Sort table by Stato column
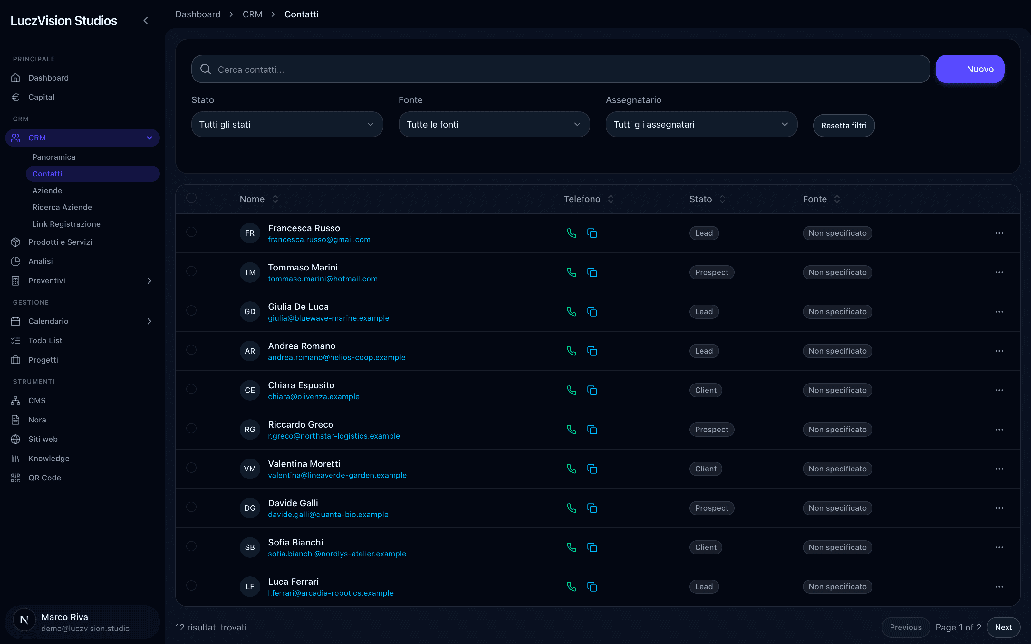Image resolution: width=1031 pixels, height=644 pixels. pyautogui.click(x=707, y=199)
